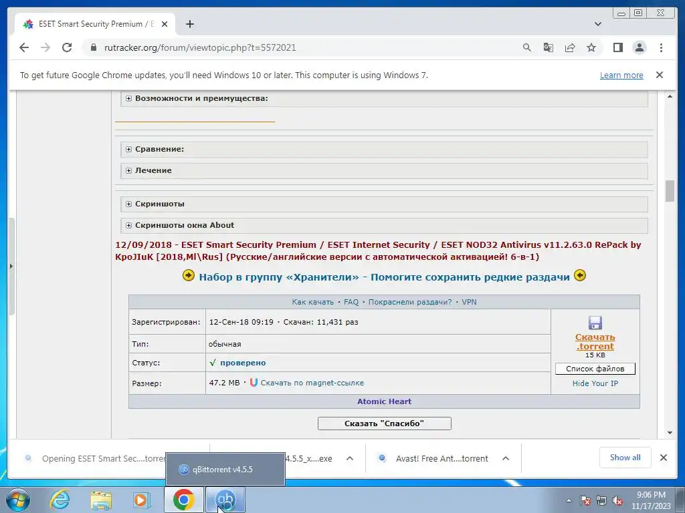Screen dimensions: 685x513
Task: Open Atomic Heart link
Action: click(385, 401)
